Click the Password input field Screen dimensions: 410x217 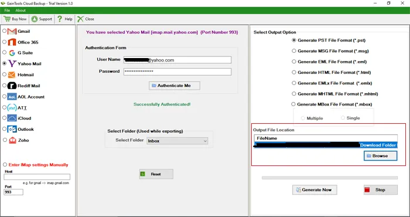tap(177, 72)
